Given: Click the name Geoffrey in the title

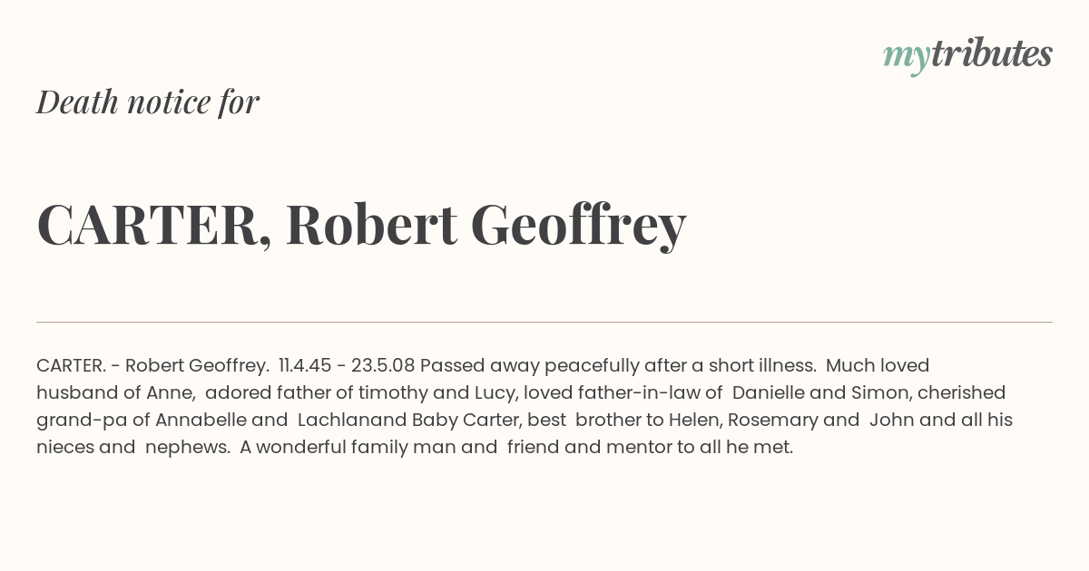Looking at the screenshot, I should (x=578, y=225).
